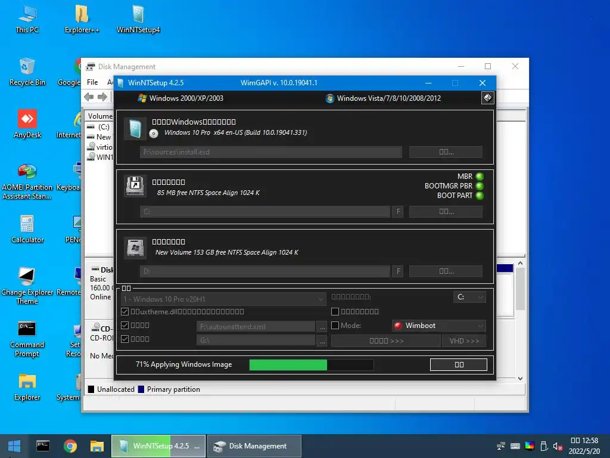This screenshot has height=458, width=610.
Task: Toggle the checkbox below the C: dropdown
Action: pyautogui.click(x=335, y=311)
